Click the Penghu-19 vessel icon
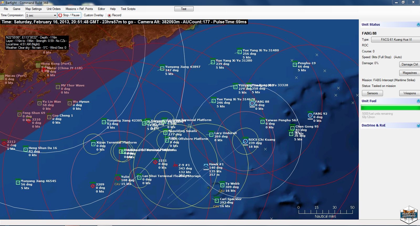 [295, 65]
